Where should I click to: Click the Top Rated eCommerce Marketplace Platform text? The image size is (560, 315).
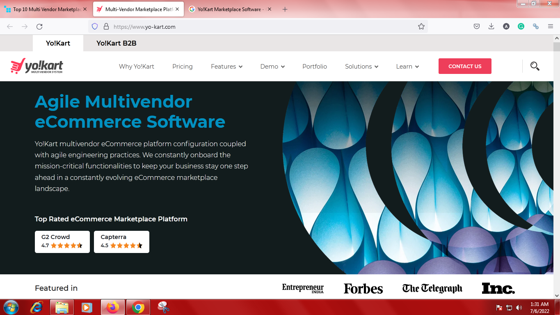click(x=111, y=219)
